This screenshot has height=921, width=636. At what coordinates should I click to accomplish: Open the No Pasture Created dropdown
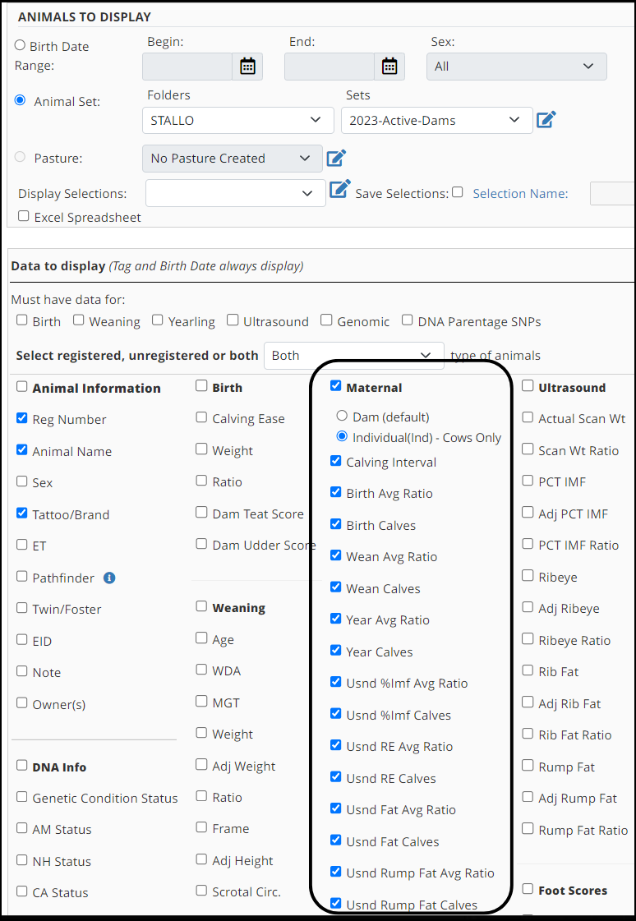[x=233, y=159]
